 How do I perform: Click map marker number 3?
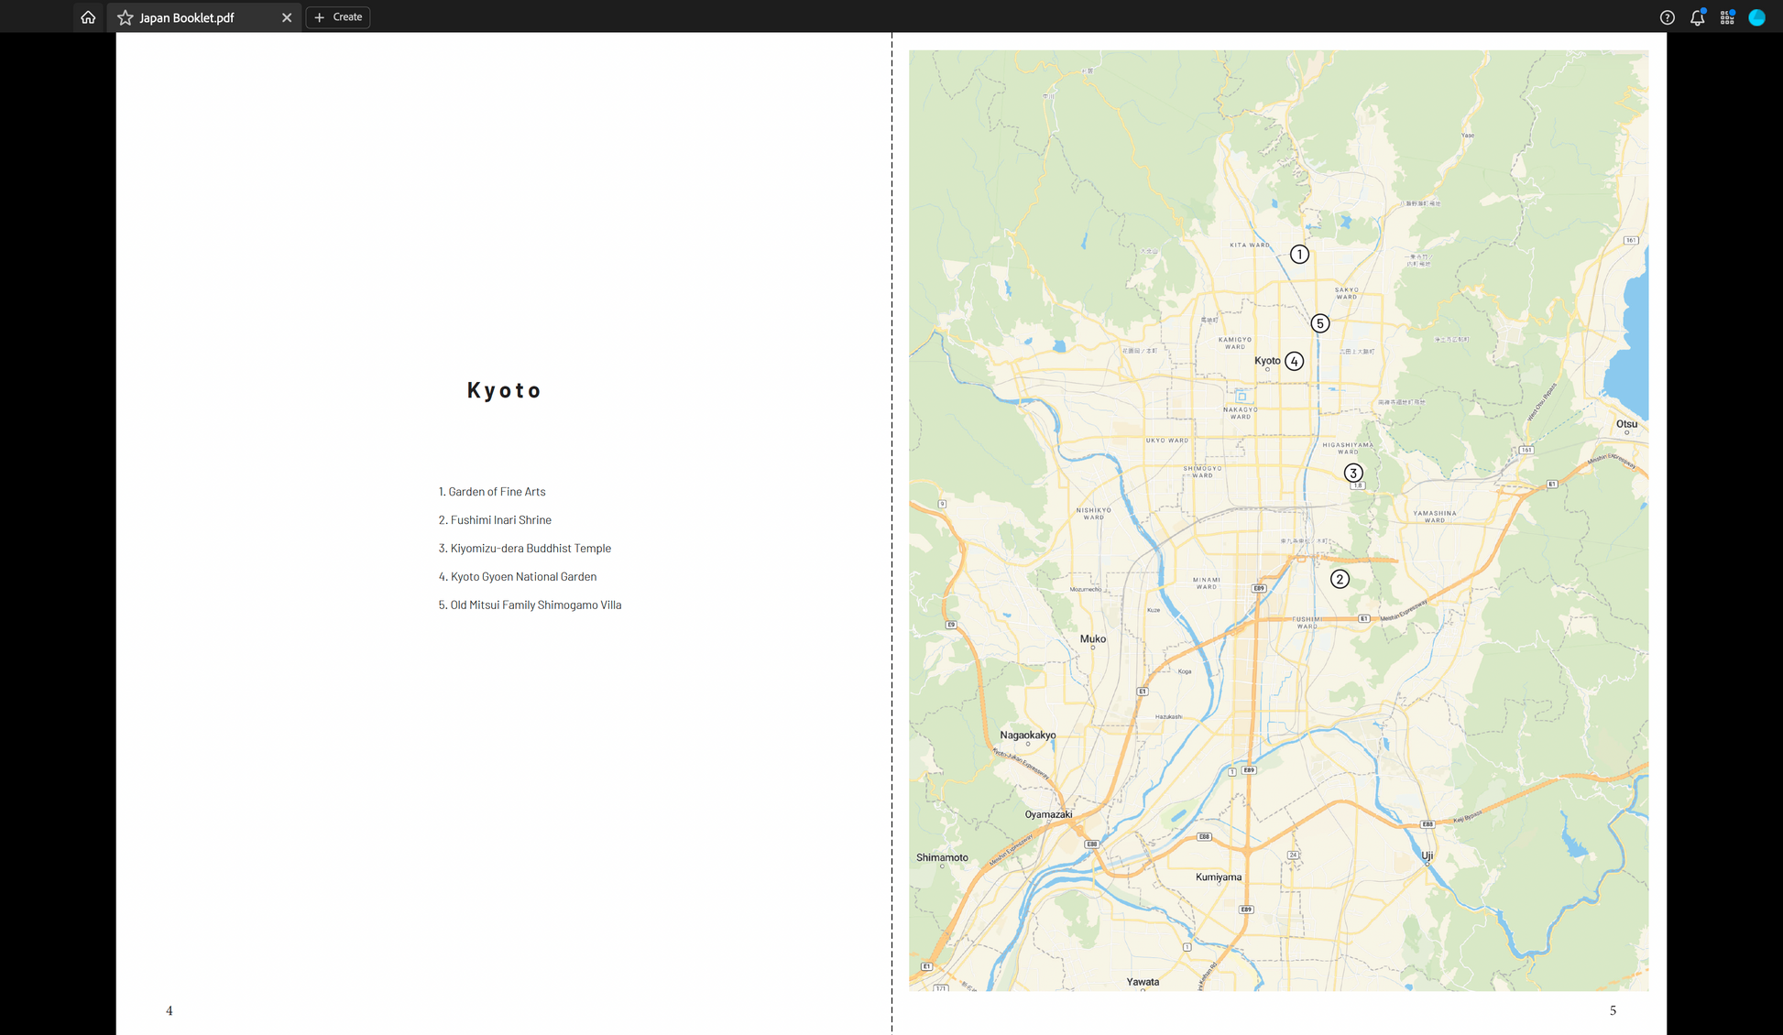tap(1353, 473)
